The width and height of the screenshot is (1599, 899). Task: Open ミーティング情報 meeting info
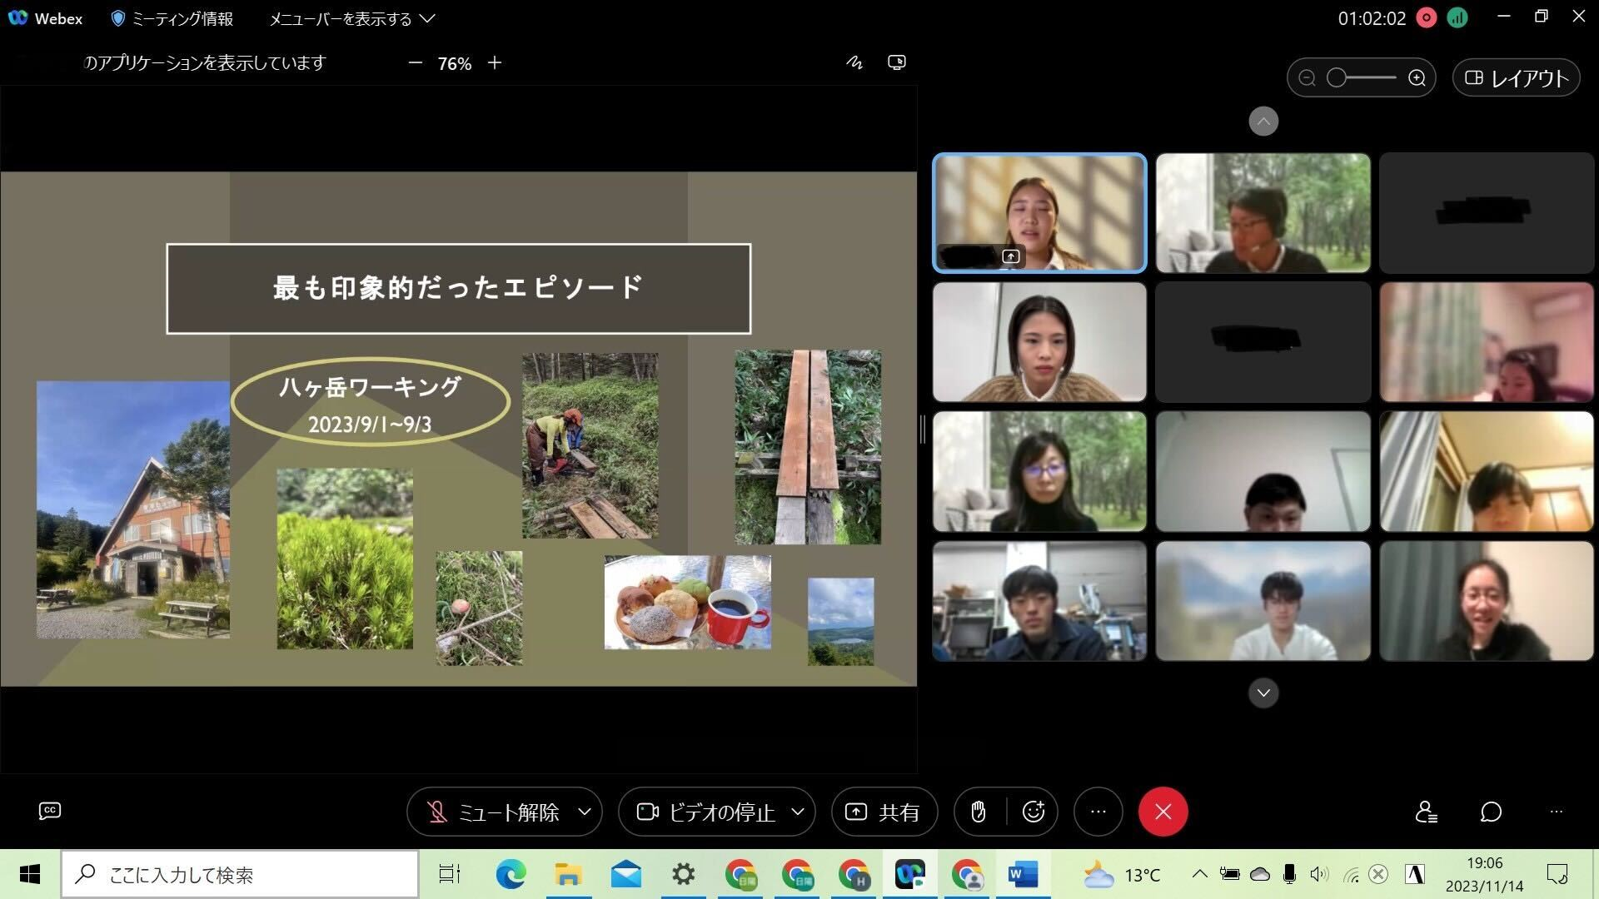coord(172,18)
